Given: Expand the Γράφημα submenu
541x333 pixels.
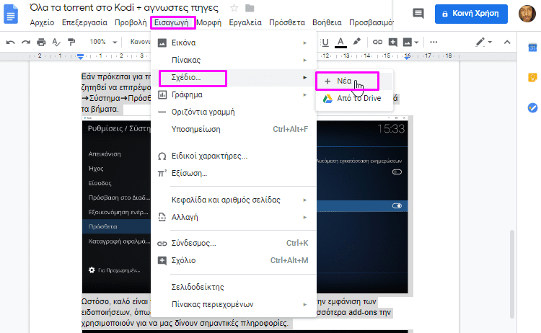Looking at the screenshot, I should click(x=233, y=95).
